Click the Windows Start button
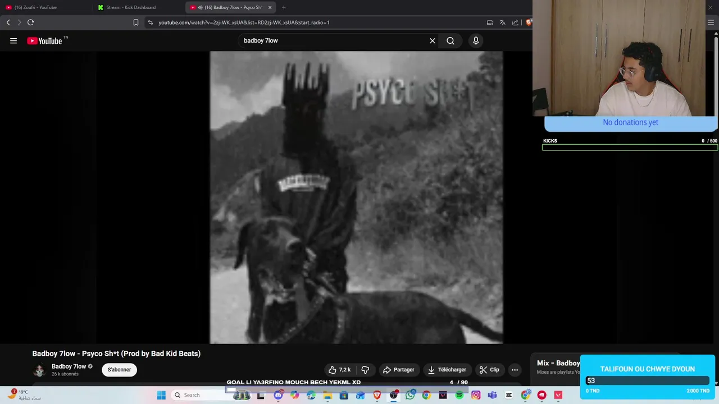 [161, 395]
